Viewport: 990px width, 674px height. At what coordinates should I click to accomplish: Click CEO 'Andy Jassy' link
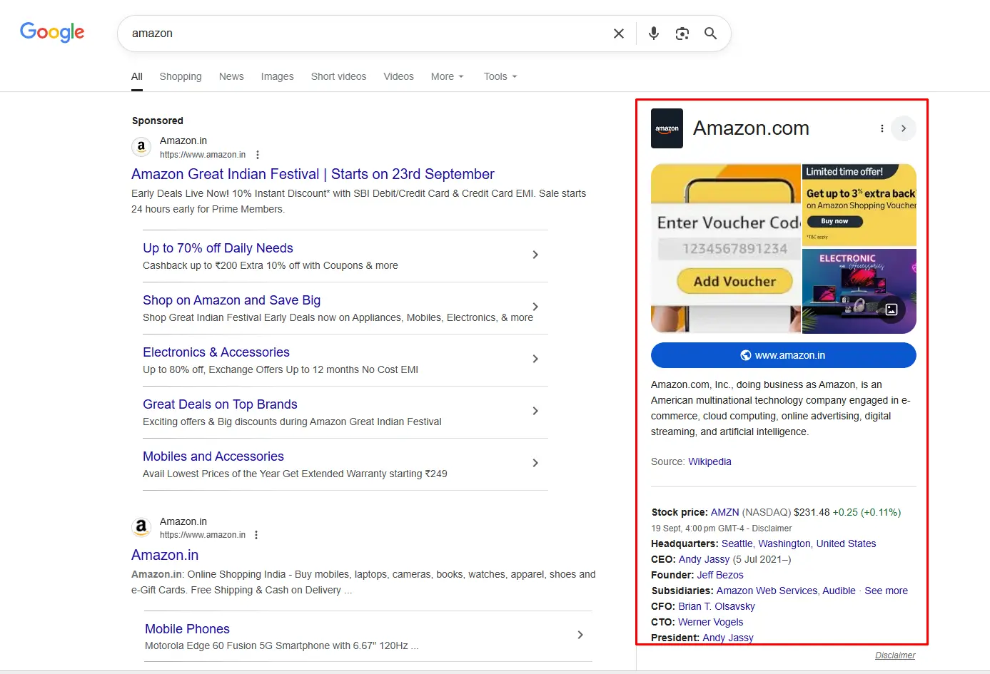(704, 559)
